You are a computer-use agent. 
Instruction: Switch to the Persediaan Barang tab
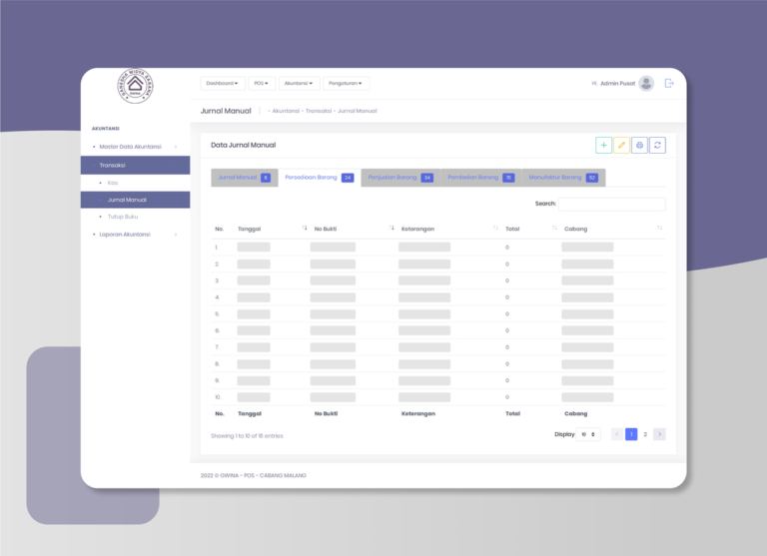pyautogui.click(x=320, y=178)
